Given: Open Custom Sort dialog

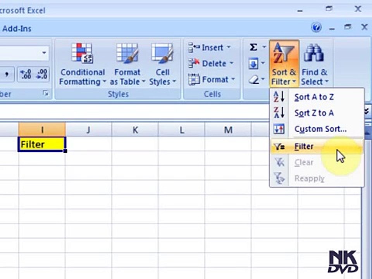Looking at the screenshot, I should click(x=317, y=129).
